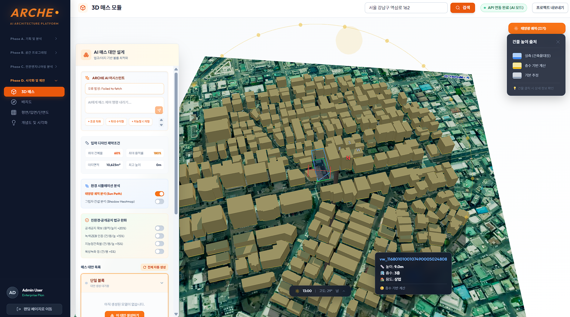Collapse Phase D. 시각화 및 제안

pos(34,81)
